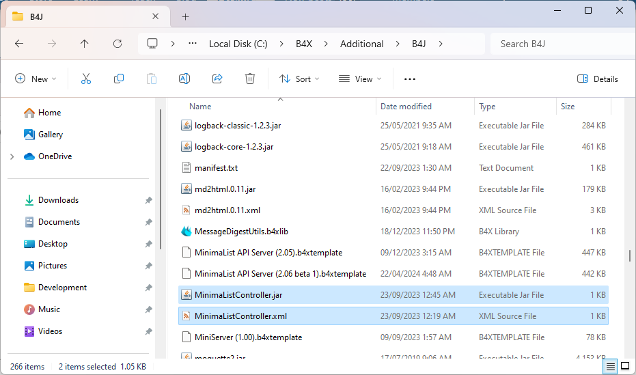This screenshot has height=375, width=636.
Task: Click the Delete trash can icon
Action: coord(250,79)
